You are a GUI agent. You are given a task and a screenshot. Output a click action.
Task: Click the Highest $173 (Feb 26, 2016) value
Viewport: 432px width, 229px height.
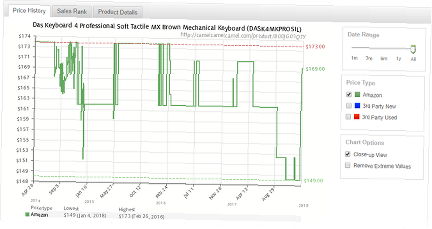(x=141, y=216)
